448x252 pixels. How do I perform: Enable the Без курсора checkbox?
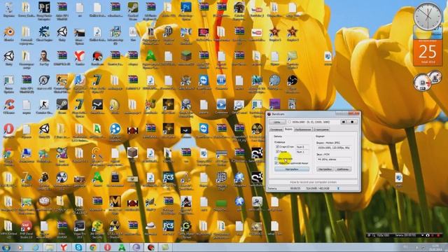[x=276, y=158]
